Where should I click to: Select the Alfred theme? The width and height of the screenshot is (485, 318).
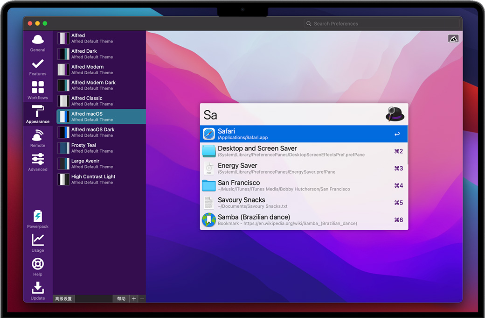click(x=101, y=38)
